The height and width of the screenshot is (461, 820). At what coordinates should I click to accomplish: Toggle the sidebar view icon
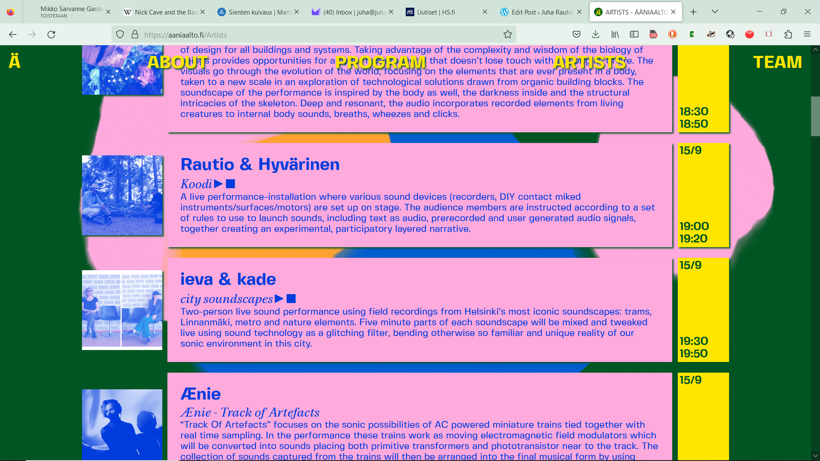click(x=634, y=35)
